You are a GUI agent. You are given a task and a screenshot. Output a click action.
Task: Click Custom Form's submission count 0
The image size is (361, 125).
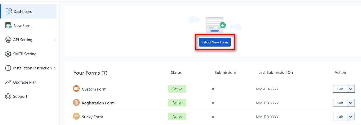[x=213, y=89]
